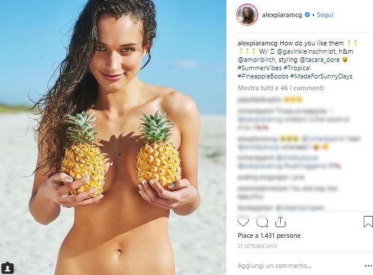Follow the account via Segui
Viewport: 373px width, 275px height.
[325, 15]
